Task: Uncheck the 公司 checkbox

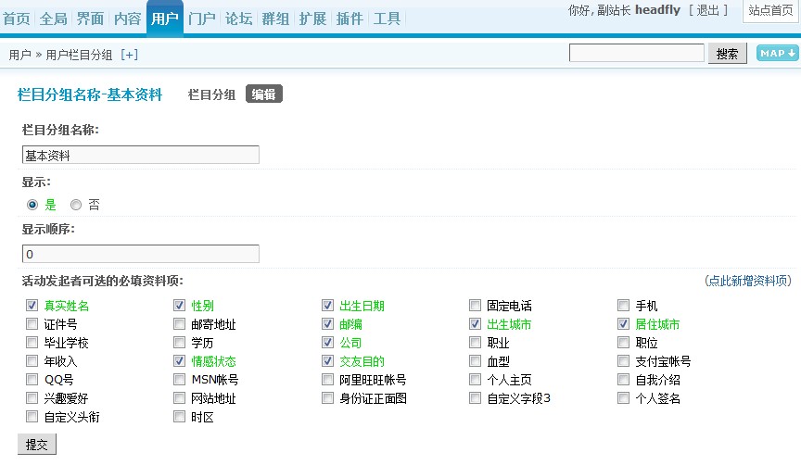Action: pos(327,342)
